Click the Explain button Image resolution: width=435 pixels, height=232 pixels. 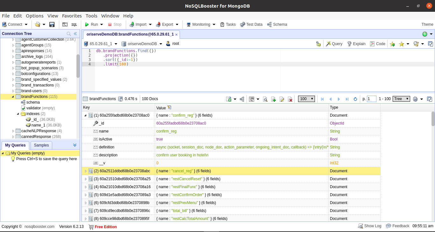click(356, 44)
